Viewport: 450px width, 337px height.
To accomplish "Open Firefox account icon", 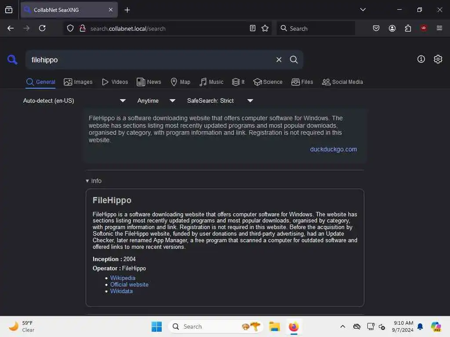I will pyautogui.click(x=392, y=28).
